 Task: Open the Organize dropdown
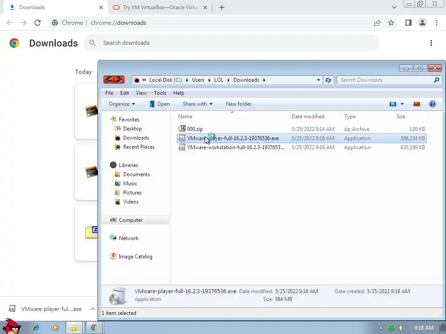122,104
